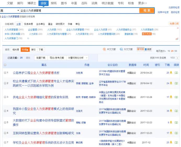The width and height of the screenshot is (181, 147).
Task: Open the search field type dropdown arrow
Action: pyautogui.click(x=18, y=10)
